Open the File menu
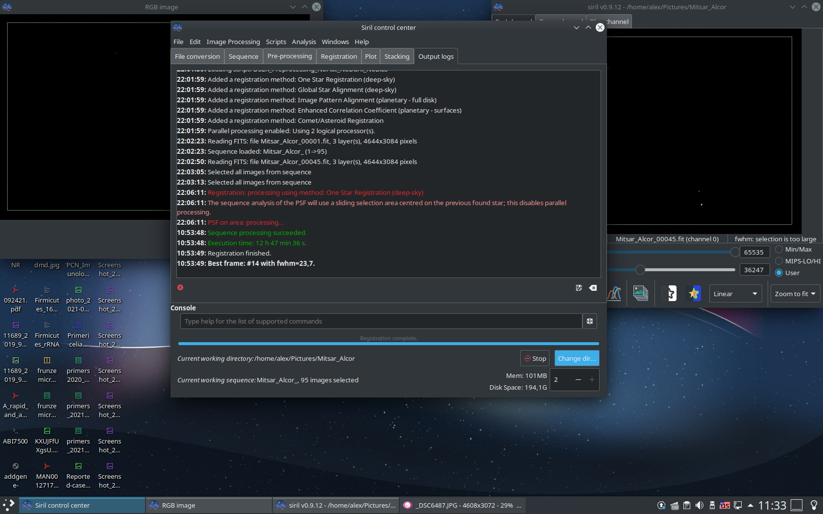This screenshot has width=823, height=514. 178,42
